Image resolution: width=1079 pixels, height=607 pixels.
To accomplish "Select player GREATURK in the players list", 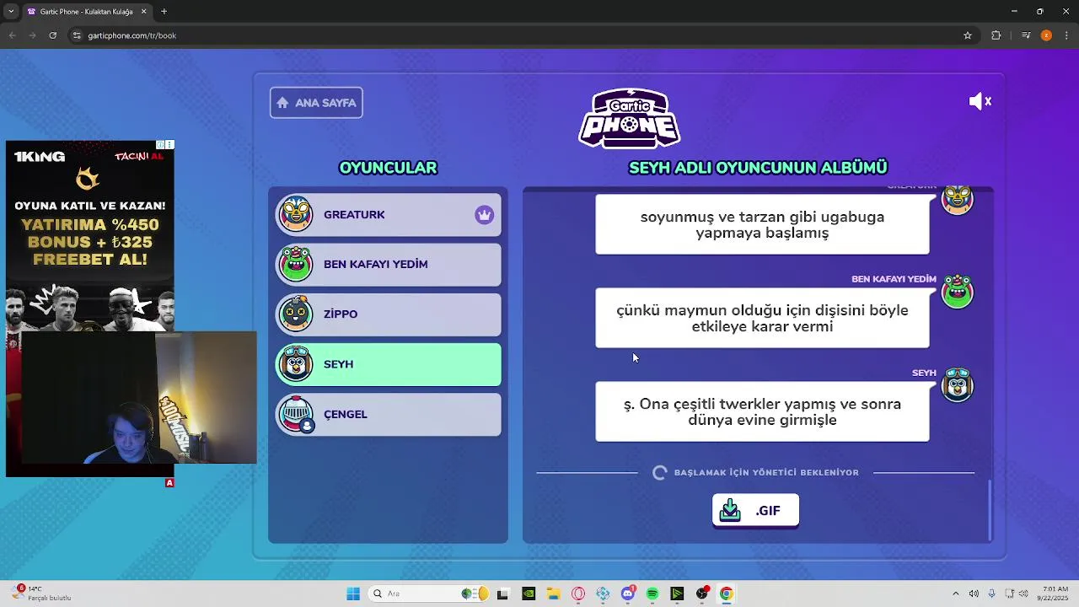I will [x=389, y=214].
